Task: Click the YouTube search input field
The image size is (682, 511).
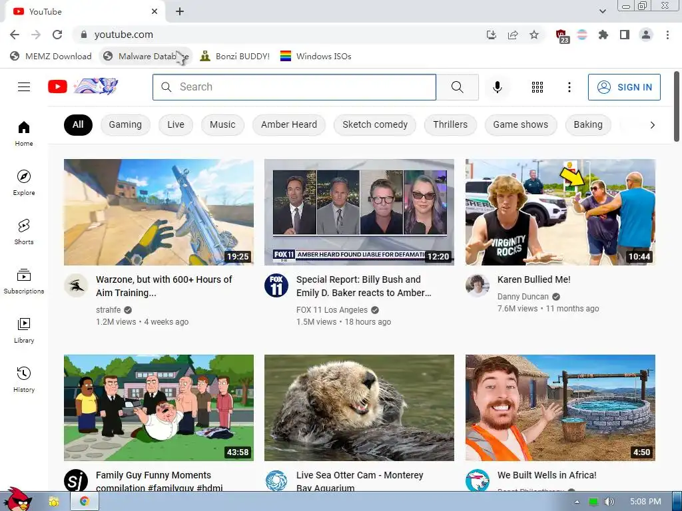Action: (x=294, y=87)
